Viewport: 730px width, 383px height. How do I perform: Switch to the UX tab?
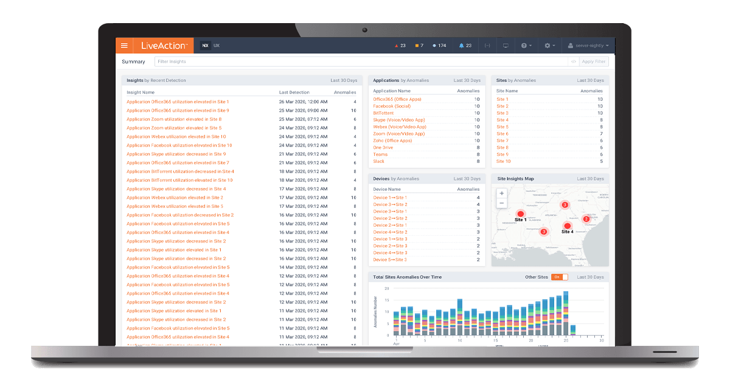pos(217,46)
